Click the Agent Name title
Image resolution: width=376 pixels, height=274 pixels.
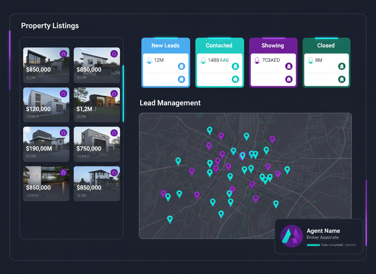(323, 231)
